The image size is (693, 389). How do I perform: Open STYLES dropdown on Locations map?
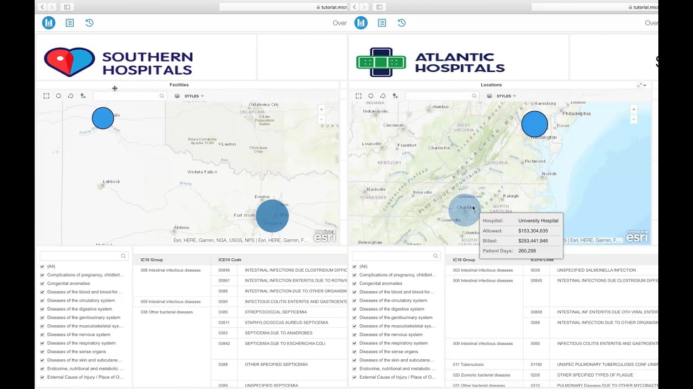[506, 96]
